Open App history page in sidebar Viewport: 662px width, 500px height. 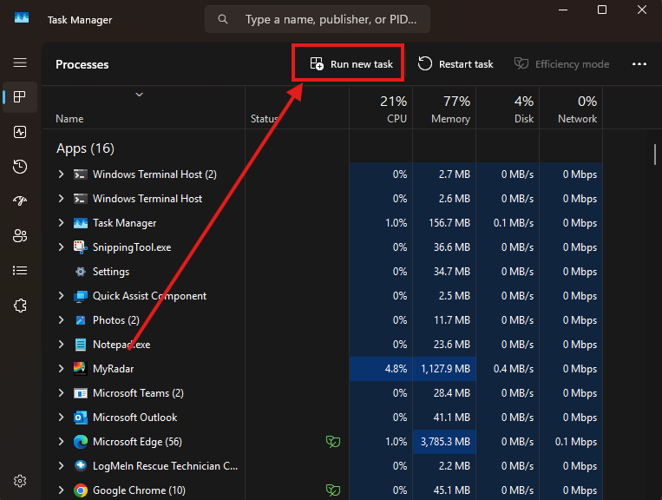[x=20, y=167]
